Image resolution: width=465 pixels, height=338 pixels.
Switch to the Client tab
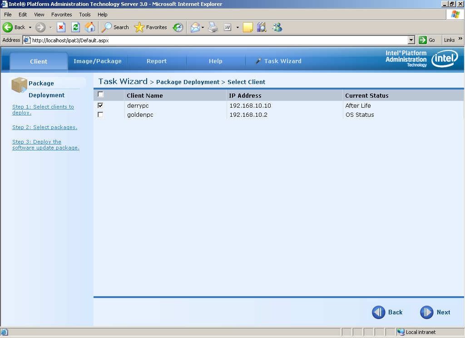coord(39,61)
